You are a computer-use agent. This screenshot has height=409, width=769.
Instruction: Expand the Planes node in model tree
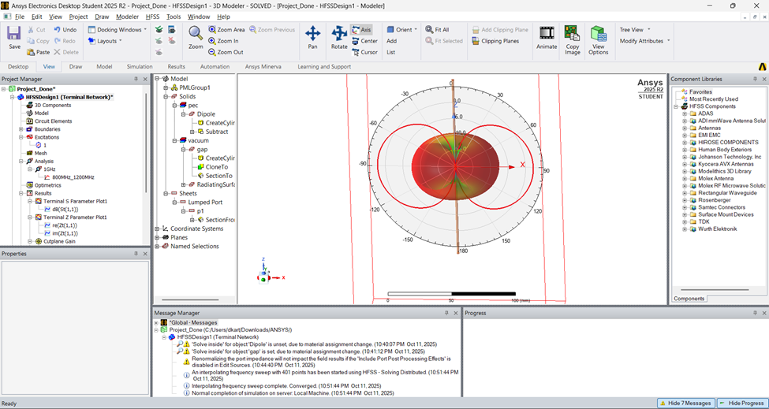coord(157,237)
